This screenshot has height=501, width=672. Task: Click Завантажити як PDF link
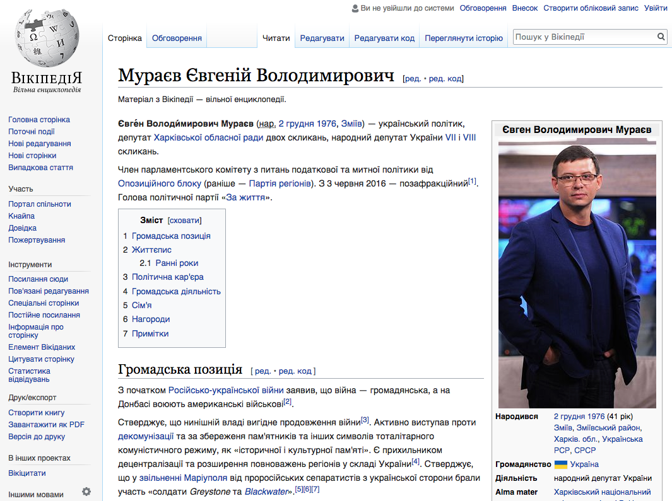(x=46, y=424)
